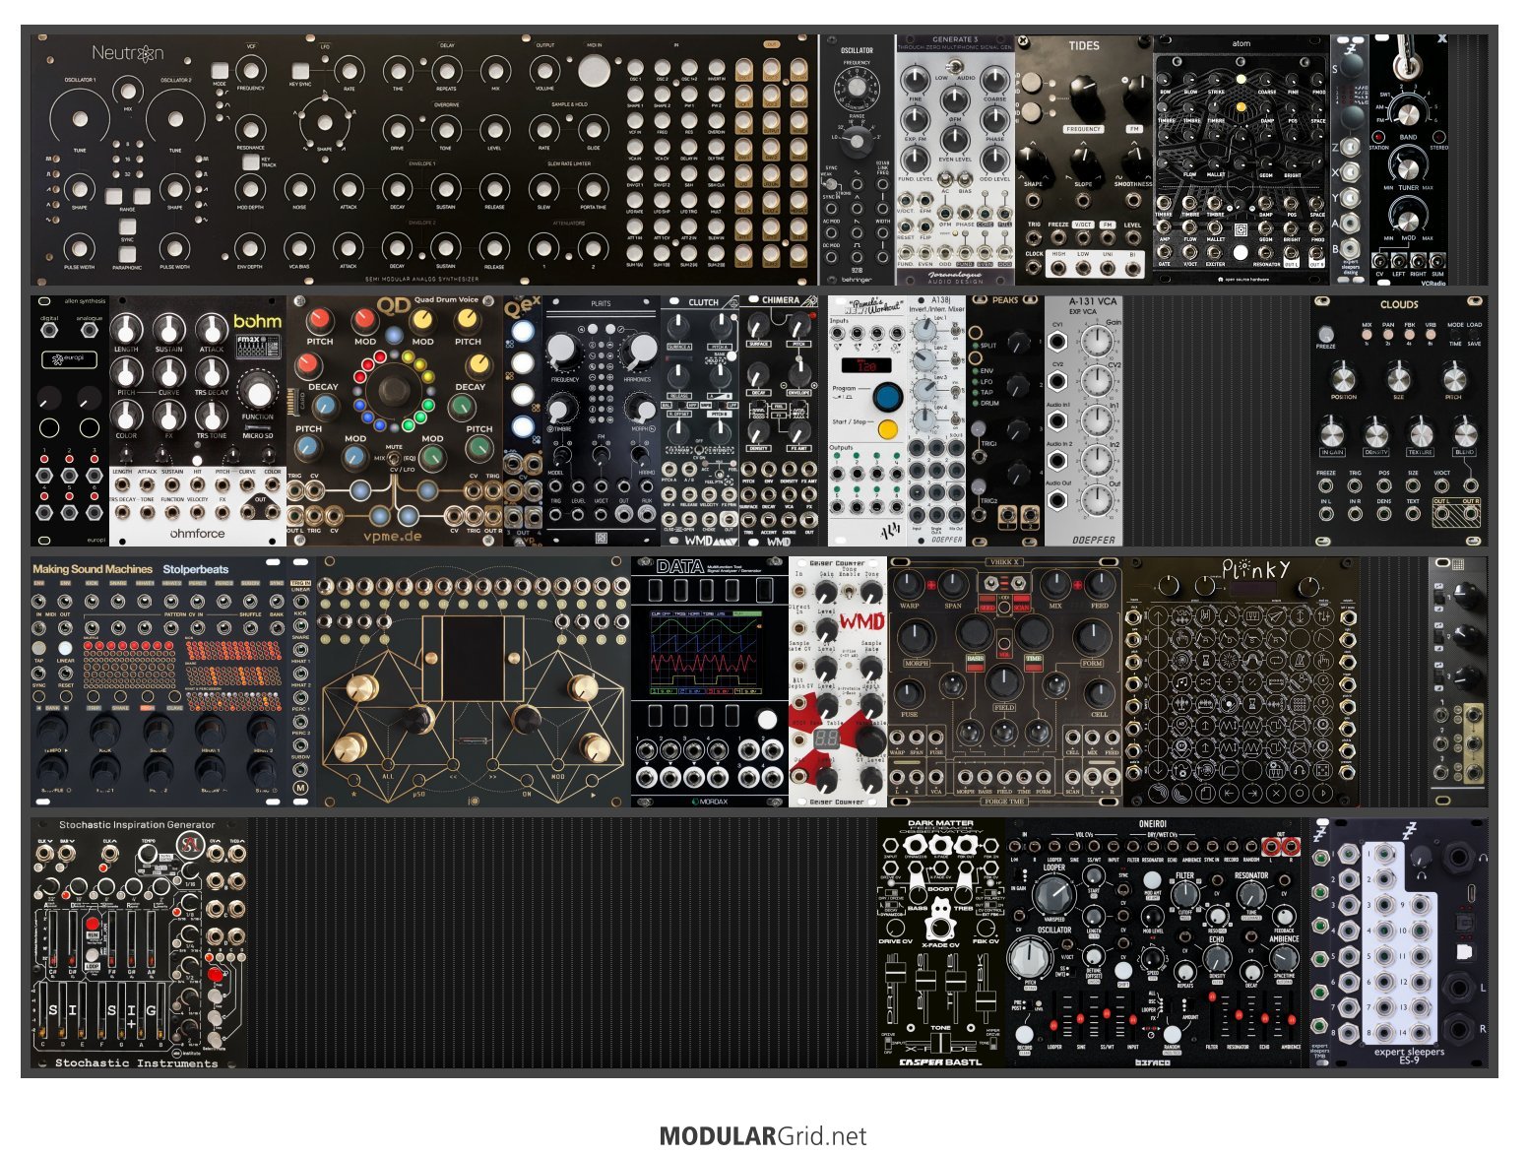Click the Clouds BLEND knob

[1465, 432]
